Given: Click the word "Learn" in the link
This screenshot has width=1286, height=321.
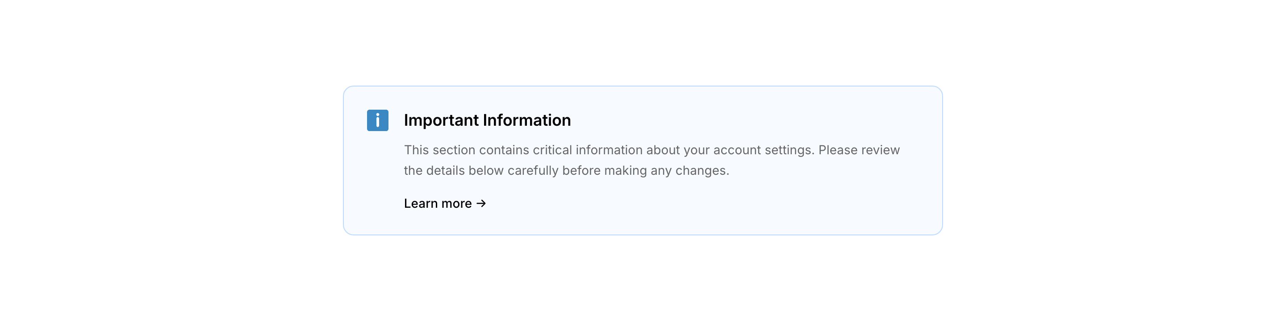Looking at the screenshot, I should click(420, 203).
